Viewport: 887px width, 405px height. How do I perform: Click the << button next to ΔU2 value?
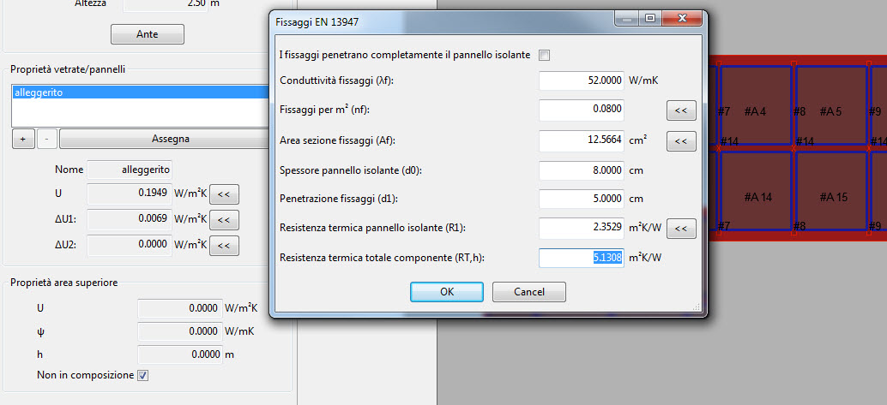coord(224,246)
